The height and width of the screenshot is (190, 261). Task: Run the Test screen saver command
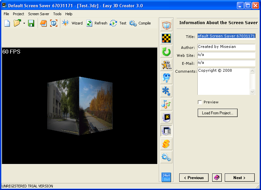pos(118,23)
